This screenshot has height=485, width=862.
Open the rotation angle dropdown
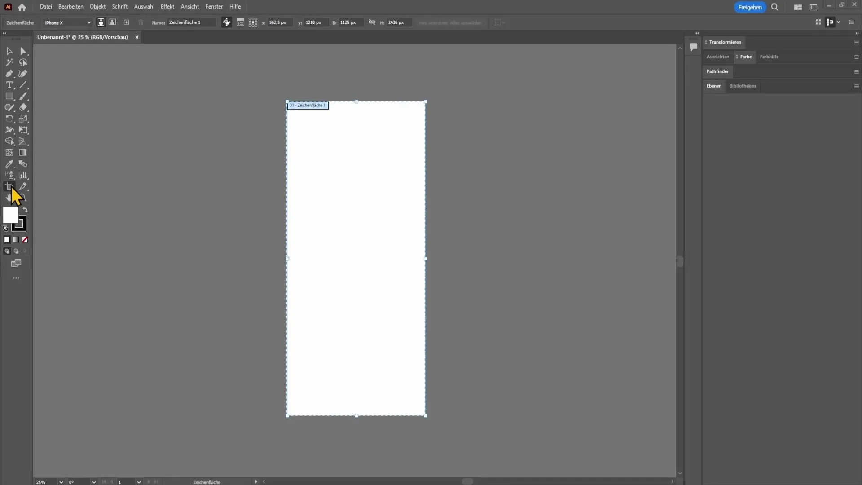94,482
